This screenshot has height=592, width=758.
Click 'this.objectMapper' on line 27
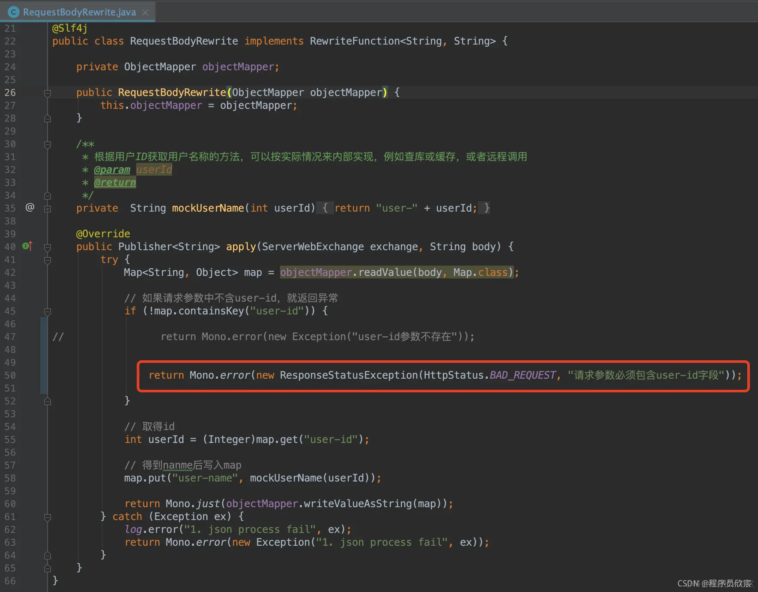point(151,105)
